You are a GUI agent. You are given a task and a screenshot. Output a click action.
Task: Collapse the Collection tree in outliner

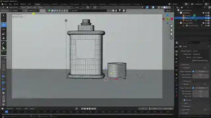click(x=179, y=13)
